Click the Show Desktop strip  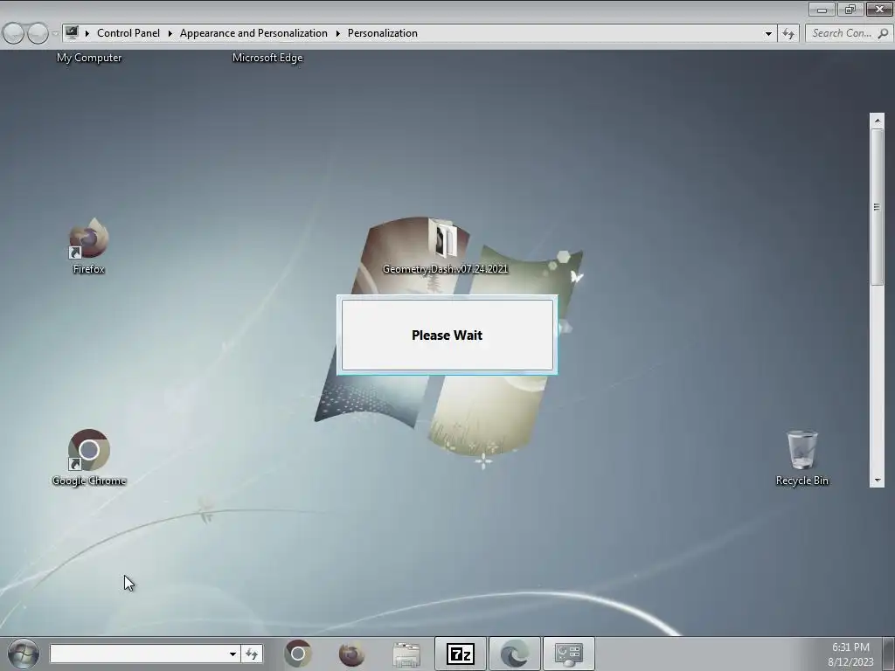coord(888,654)
